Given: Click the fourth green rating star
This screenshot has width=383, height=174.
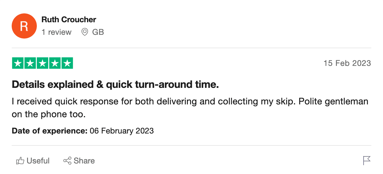Looking at the screenshot, I should [x=55, y=63].
